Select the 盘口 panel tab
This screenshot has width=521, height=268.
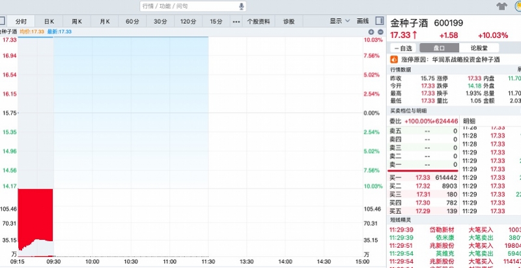pos(439,48)
